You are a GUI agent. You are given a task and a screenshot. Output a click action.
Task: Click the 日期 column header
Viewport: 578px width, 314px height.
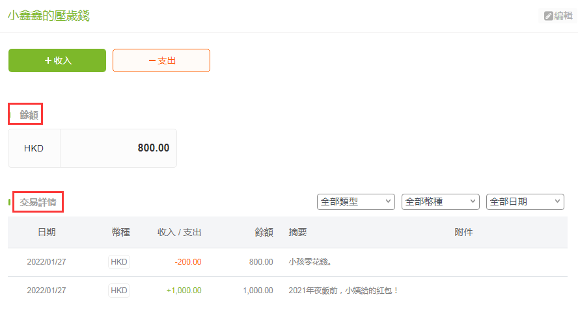(x=46, y=232)
